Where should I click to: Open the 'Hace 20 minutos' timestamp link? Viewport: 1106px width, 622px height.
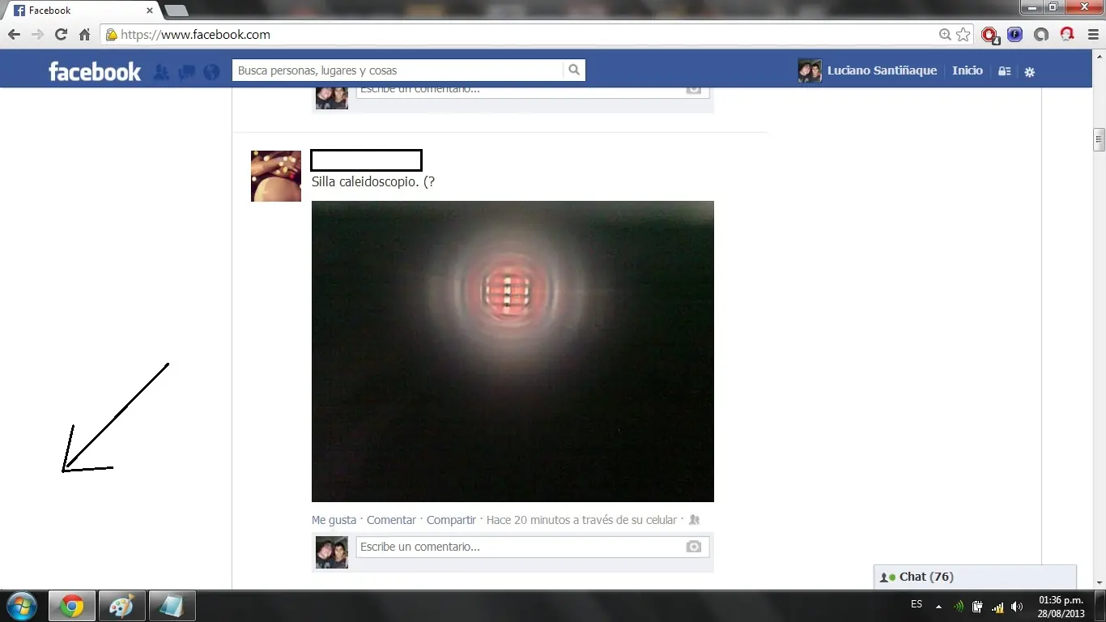pos(581,520)
